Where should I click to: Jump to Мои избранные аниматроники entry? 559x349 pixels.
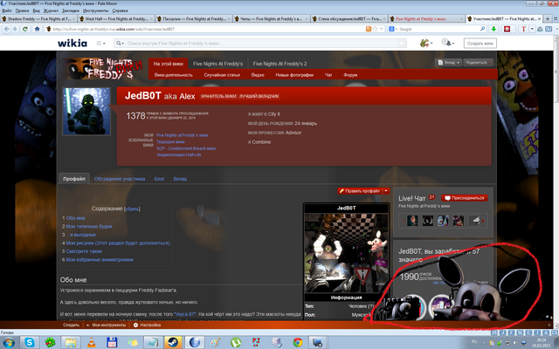100,260
